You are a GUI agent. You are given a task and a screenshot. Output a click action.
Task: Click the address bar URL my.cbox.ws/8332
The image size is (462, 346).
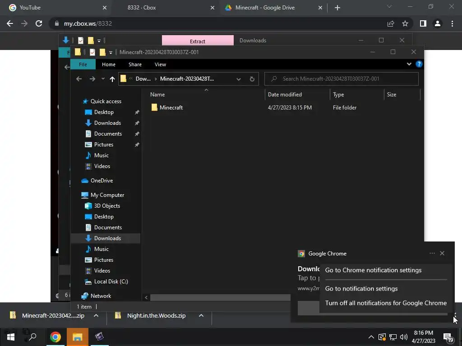88,23
